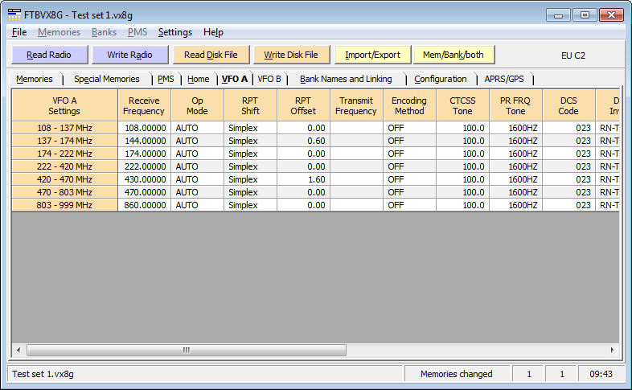Open the Bank Names and Linking tab
The image size is (632, 390).
click(346, 79)
